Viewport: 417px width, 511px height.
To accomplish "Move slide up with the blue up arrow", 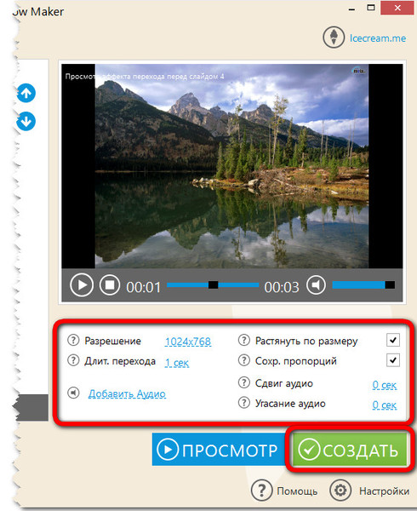I will click(x=26, y=93).
